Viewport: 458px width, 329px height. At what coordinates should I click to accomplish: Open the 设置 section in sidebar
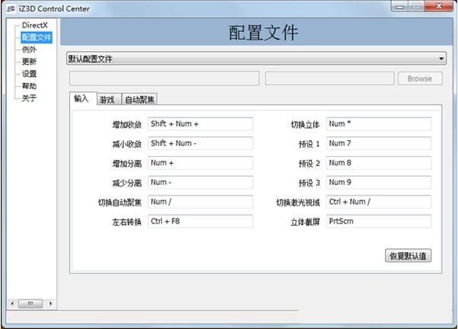pos(29,74)
